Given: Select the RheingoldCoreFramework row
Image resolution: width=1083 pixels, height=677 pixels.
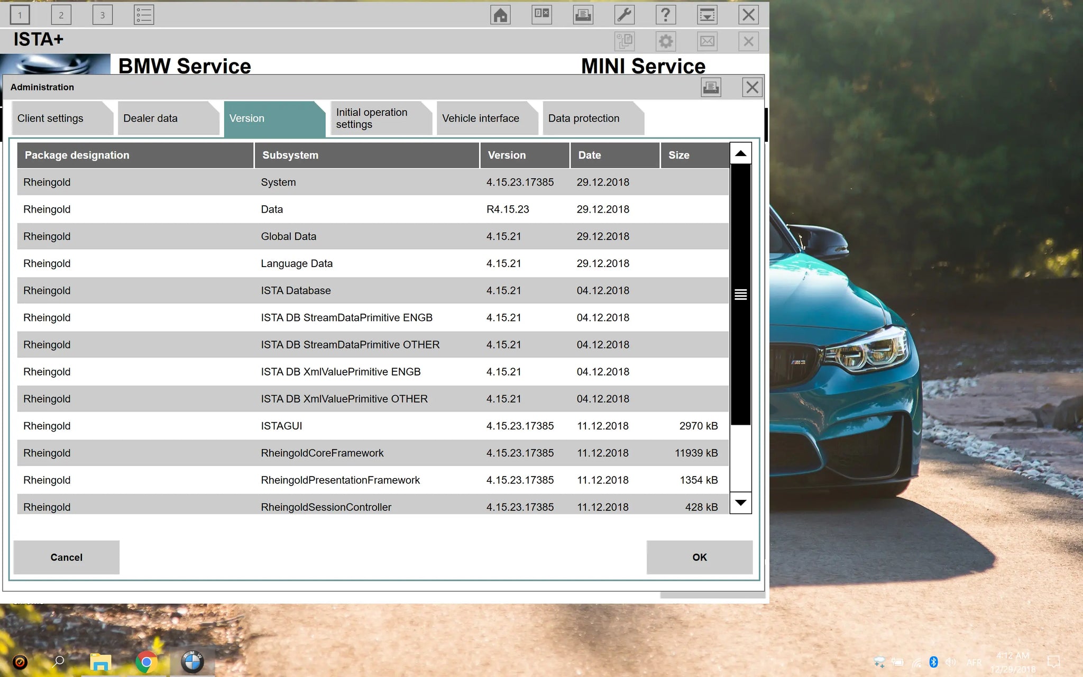Looking at the screenshot, I should 373,453.
